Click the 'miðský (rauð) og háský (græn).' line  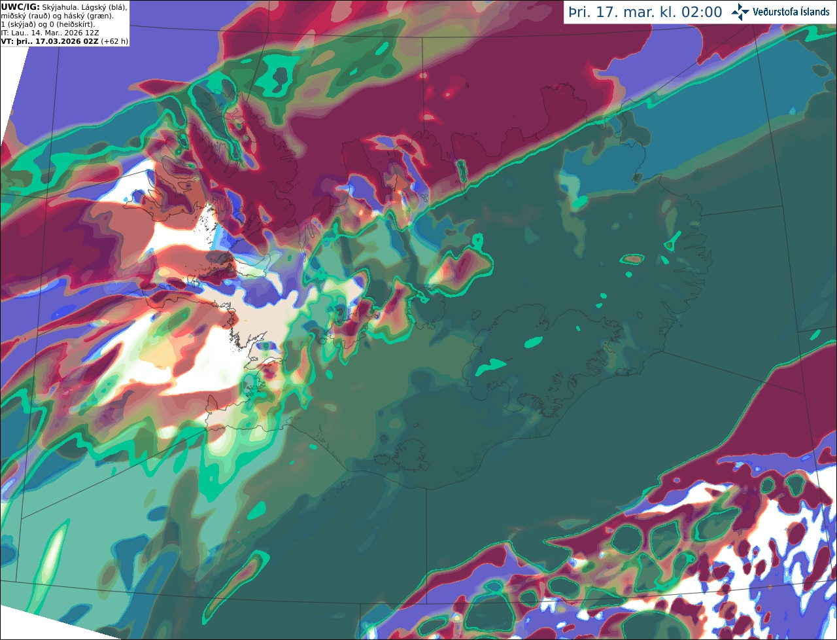point(57,16)
